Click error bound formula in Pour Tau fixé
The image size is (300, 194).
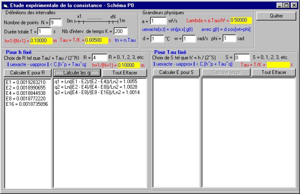(x=193, y=64)
